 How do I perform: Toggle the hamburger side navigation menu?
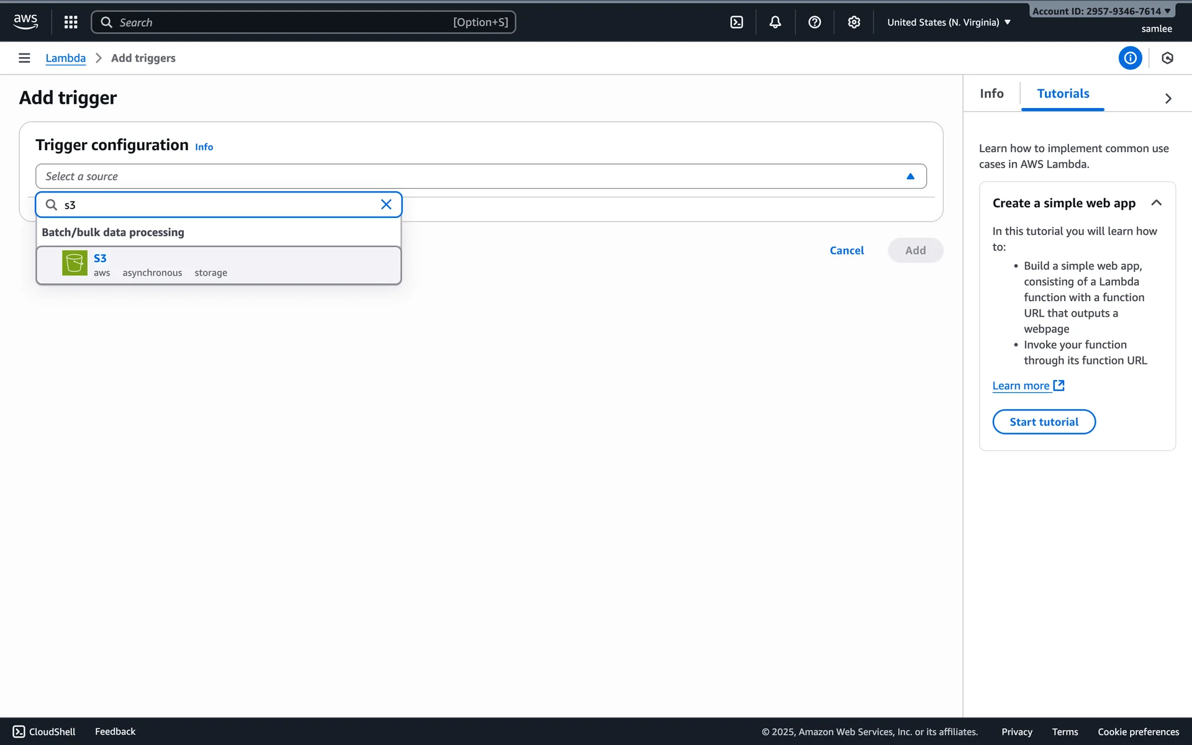[x=24, y=58]
